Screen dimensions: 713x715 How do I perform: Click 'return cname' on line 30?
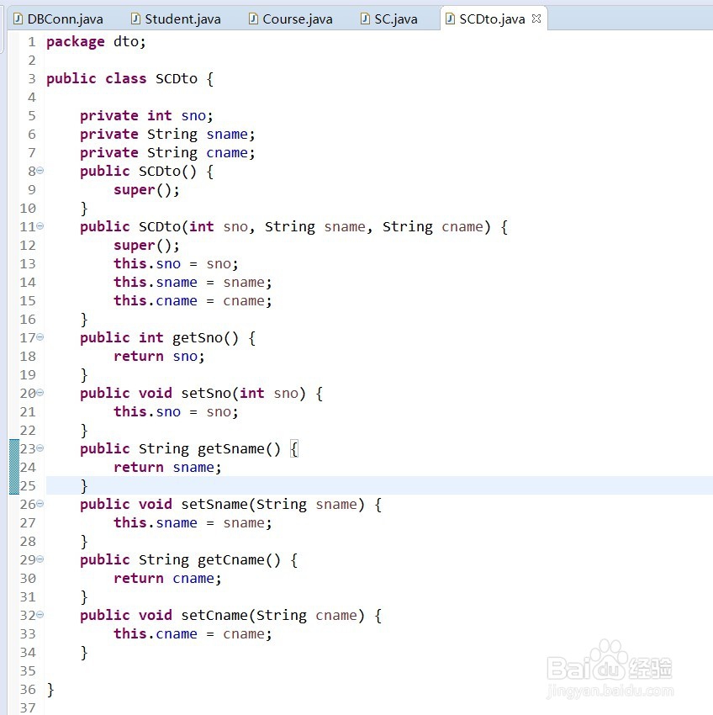tap(164, 579)
